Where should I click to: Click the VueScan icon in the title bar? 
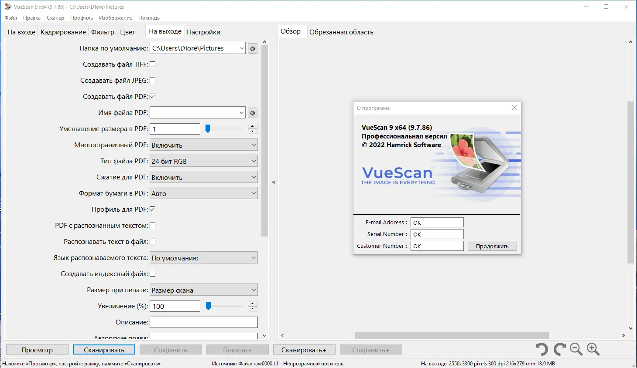7,7
